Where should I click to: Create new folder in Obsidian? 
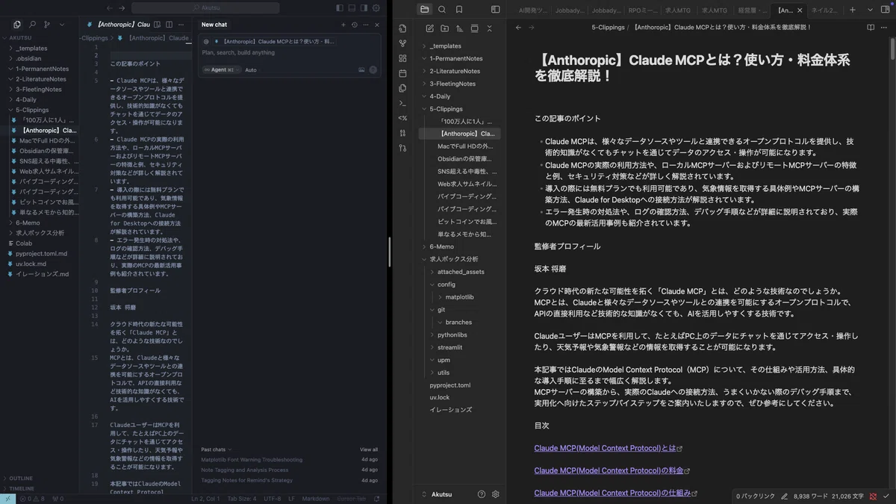coord(444,28)
